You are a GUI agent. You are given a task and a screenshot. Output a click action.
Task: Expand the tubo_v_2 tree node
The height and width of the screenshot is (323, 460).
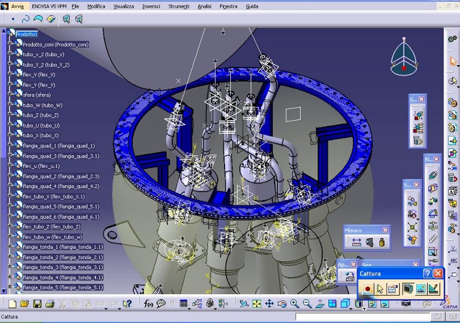pos(10,54)
